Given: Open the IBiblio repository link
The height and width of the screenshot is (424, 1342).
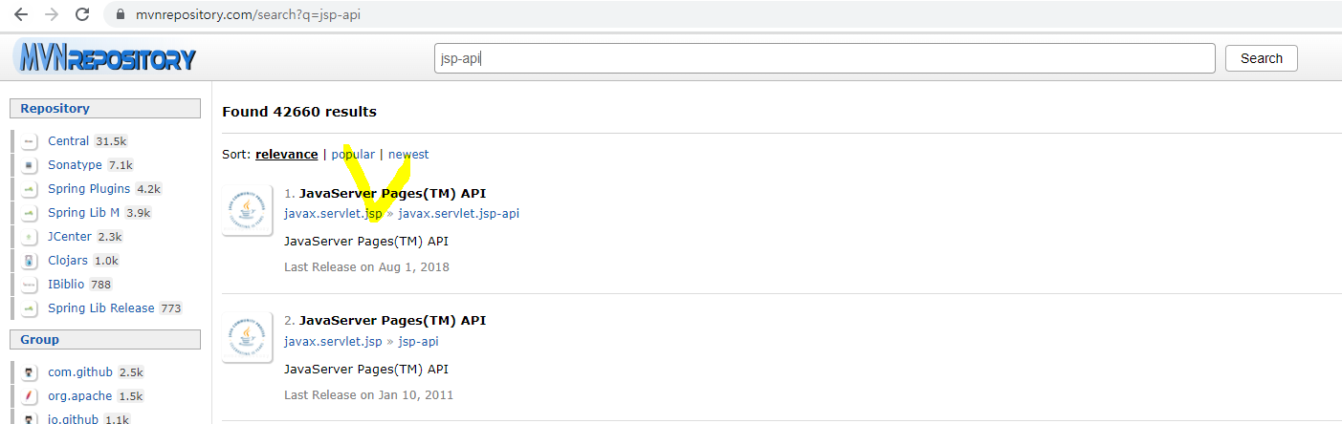Looking at the screenshot, I should pos(67,285).
